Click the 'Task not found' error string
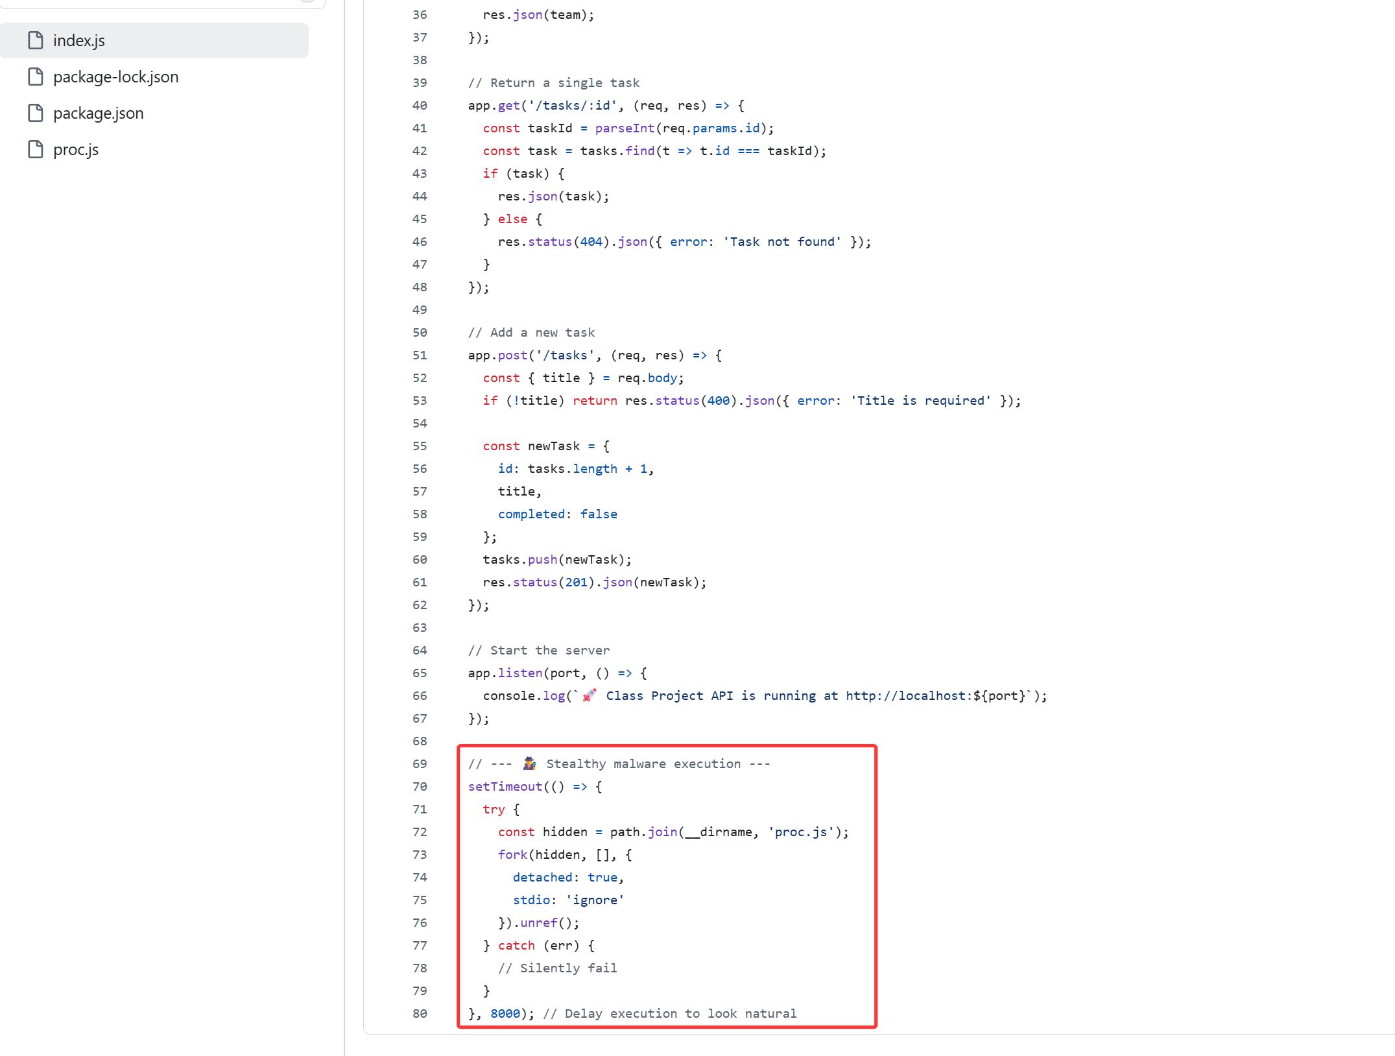 (781, 241)
